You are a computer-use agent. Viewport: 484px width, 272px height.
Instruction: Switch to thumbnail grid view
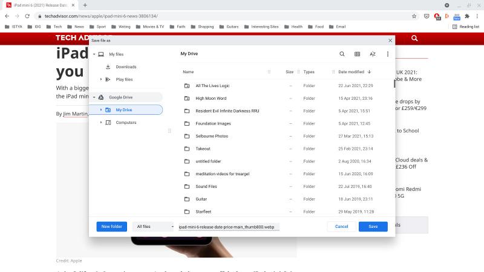point(357,54)
